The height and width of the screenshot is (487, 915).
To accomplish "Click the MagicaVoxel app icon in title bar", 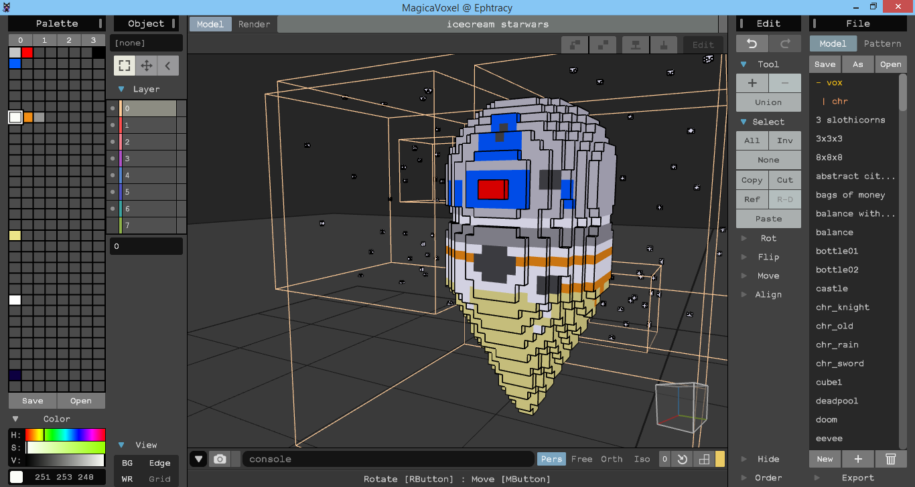I will point(7,6).
